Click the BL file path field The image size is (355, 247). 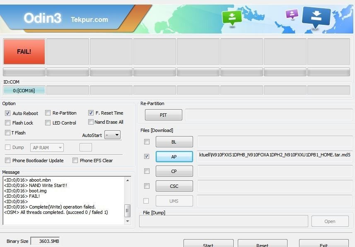pos(275,142)
